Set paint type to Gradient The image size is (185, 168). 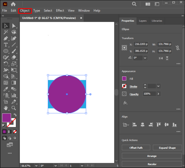[x=10, y=132]
